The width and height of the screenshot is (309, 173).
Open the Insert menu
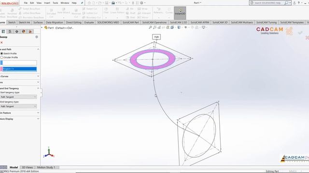pos(47,3)
